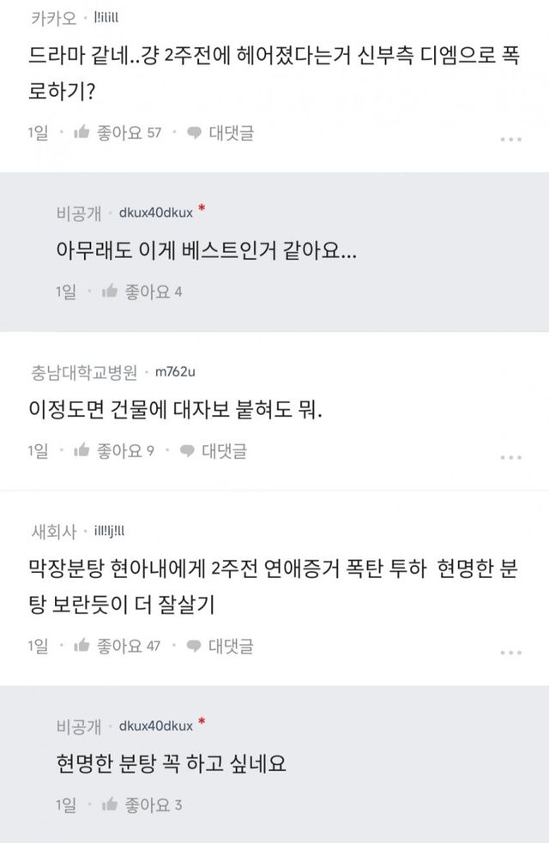Like the 카카오 comment with 57 likes

pos(82,133)
